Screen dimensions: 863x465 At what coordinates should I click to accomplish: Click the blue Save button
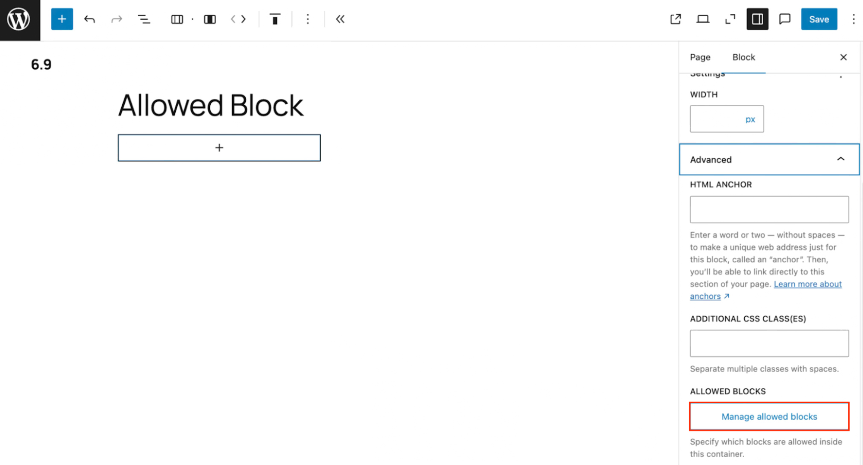point(819,19)
